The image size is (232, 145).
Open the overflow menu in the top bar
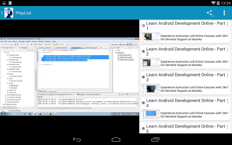[224, 13]
